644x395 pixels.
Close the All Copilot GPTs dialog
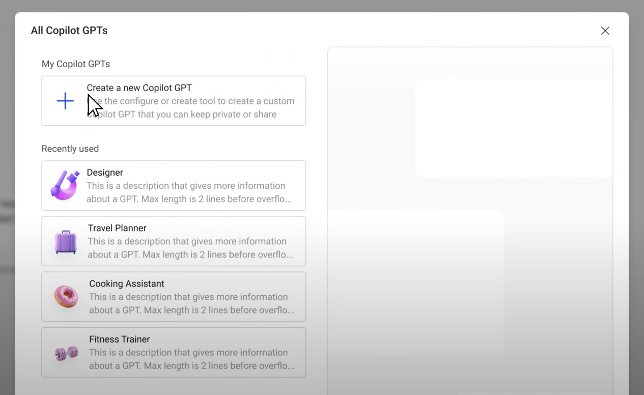(605, 31)
